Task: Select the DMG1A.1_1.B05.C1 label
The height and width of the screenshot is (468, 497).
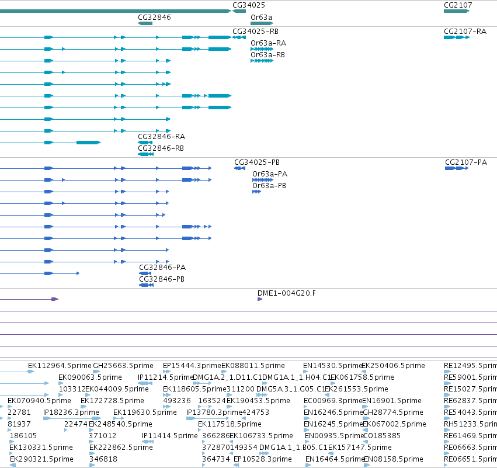Action: [x=294, y=448]
